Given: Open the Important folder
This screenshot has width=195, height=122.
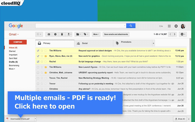Looking at the screenshot, I should (x=13, y=55).
